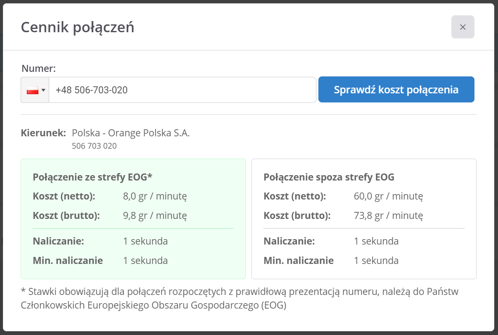The height and width of the screenshot is (335, 498).
Task: Close the Cennik połączeń dialog
Action: [x=462, y=27]
